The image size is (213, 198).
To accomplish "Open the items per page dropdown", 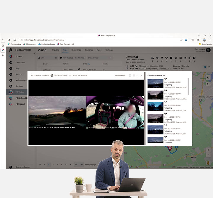I will [79, 165].
